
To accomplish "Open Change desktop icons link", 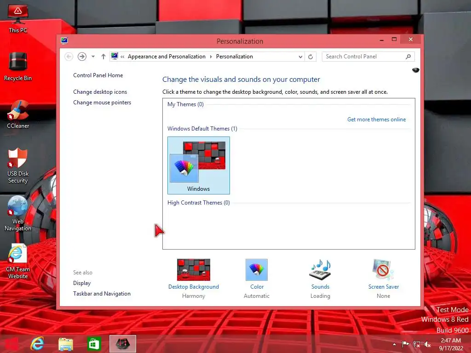I will tap(100, 92).
